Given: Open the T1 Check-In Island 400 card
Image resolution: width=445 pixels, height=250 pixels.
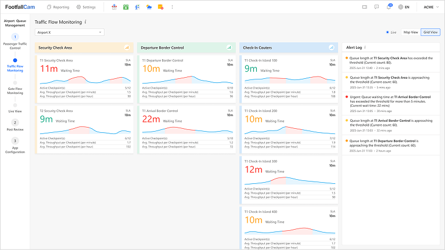Looking at the screenshot, I should 289,228.
